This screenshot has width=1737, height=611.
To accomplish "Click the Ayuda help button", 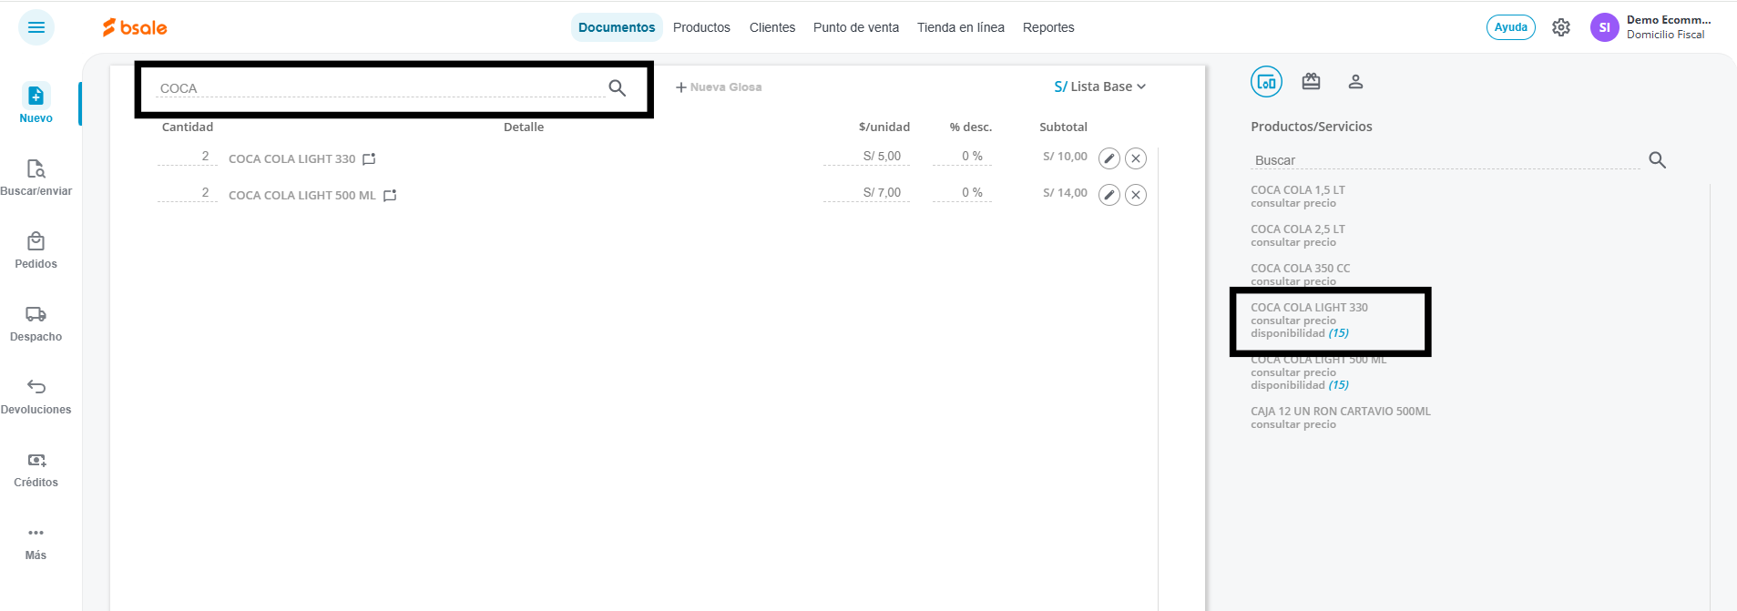I will click(x=1510, y=27).
